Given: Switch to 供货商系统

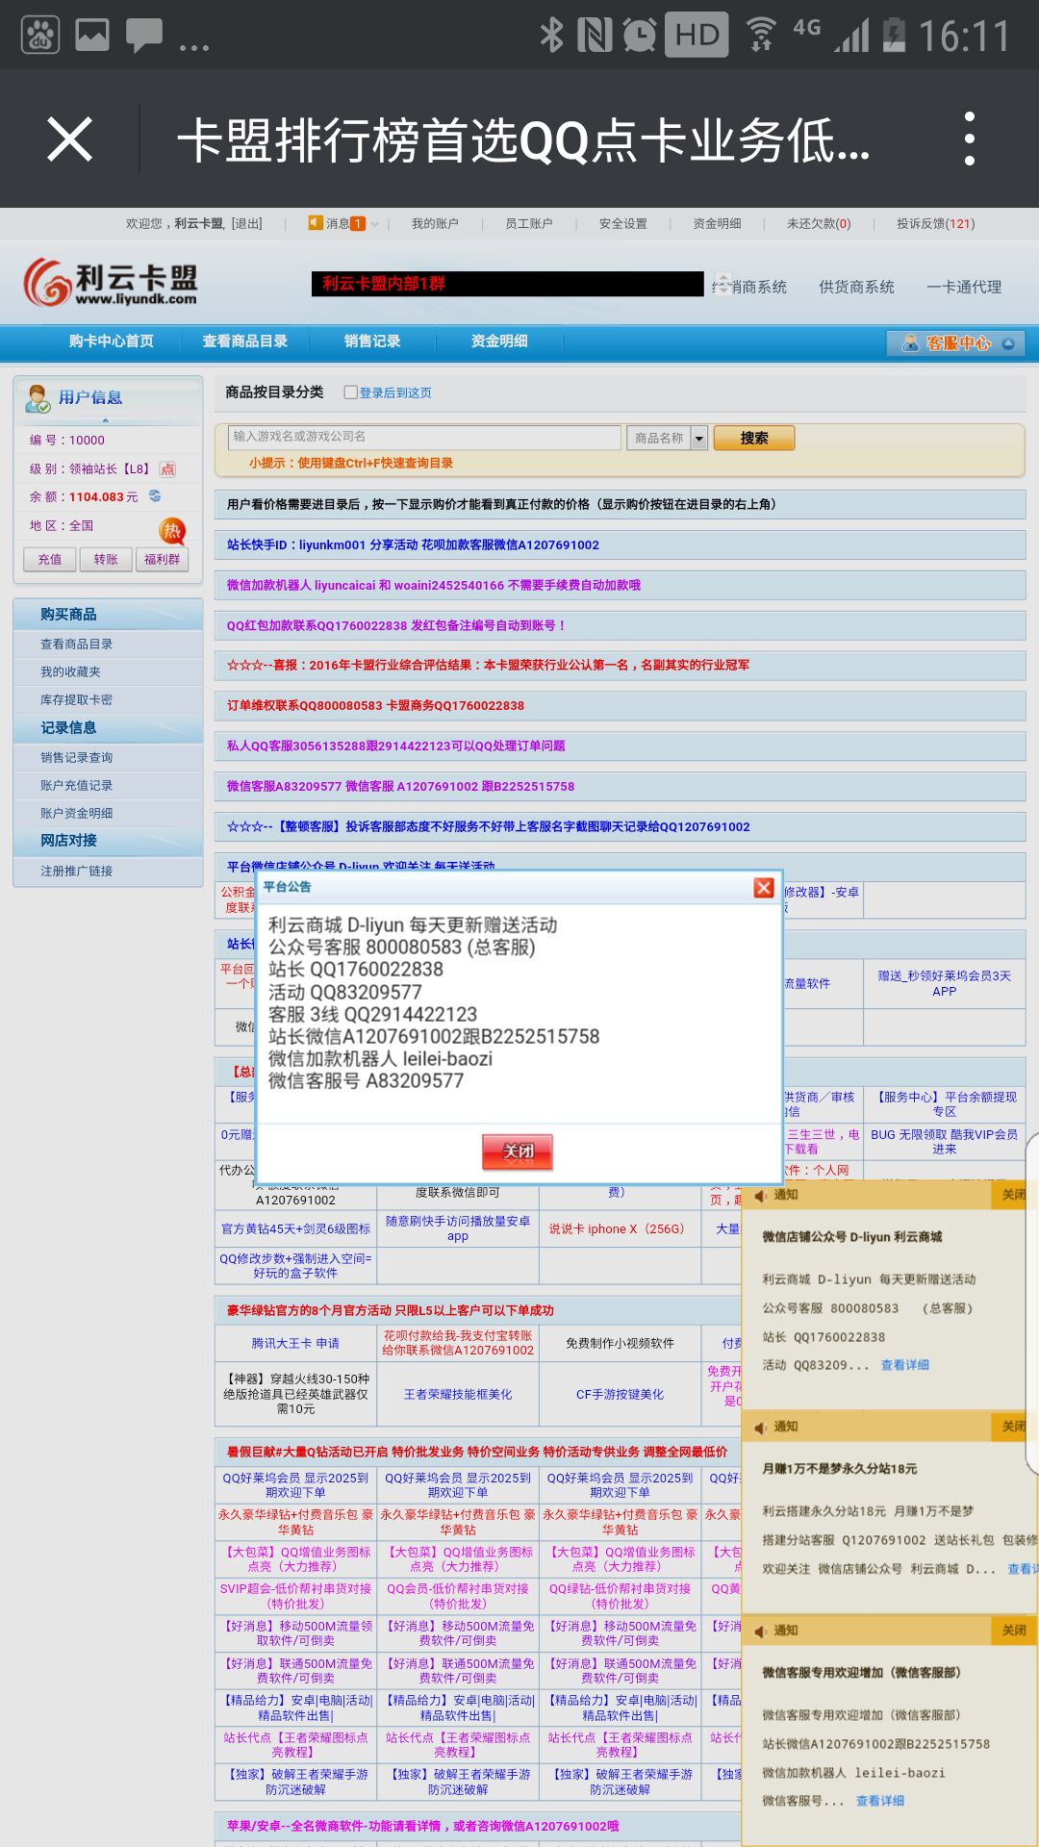Looking at the screenshot, I should [856, 287].
